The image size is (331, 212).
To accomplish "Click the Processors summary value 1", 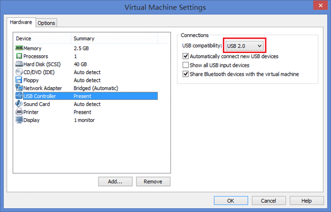I will pyautogui.click(x=76, y=56).
